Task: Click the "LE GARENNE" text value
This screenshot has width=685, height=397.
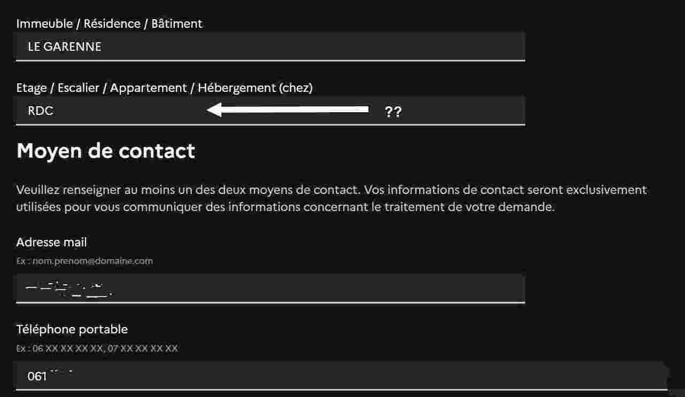Action: pos(64,46)
